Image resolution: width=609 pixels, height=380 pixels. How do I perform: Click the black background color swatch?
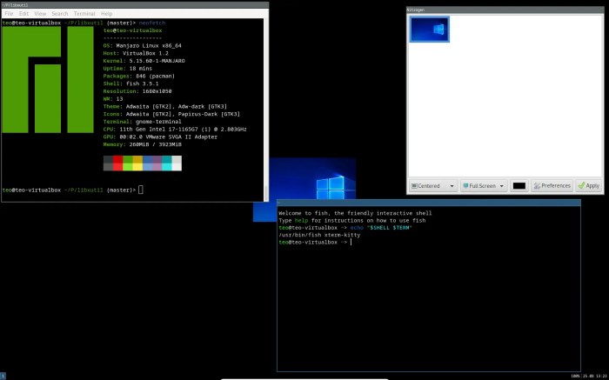pos(519,185)
